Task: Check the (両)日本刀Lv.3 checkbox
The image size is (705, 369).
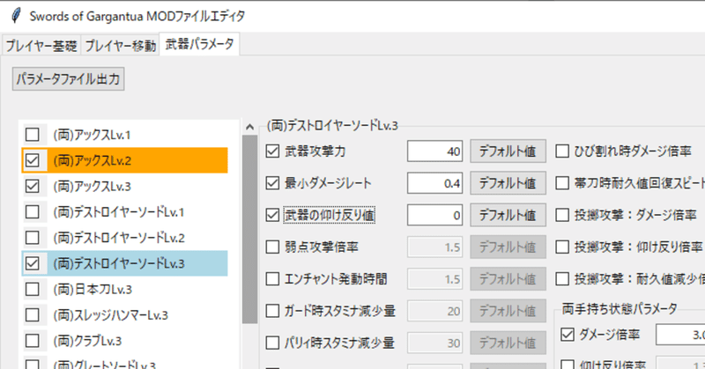Action: tap(33, 289)
